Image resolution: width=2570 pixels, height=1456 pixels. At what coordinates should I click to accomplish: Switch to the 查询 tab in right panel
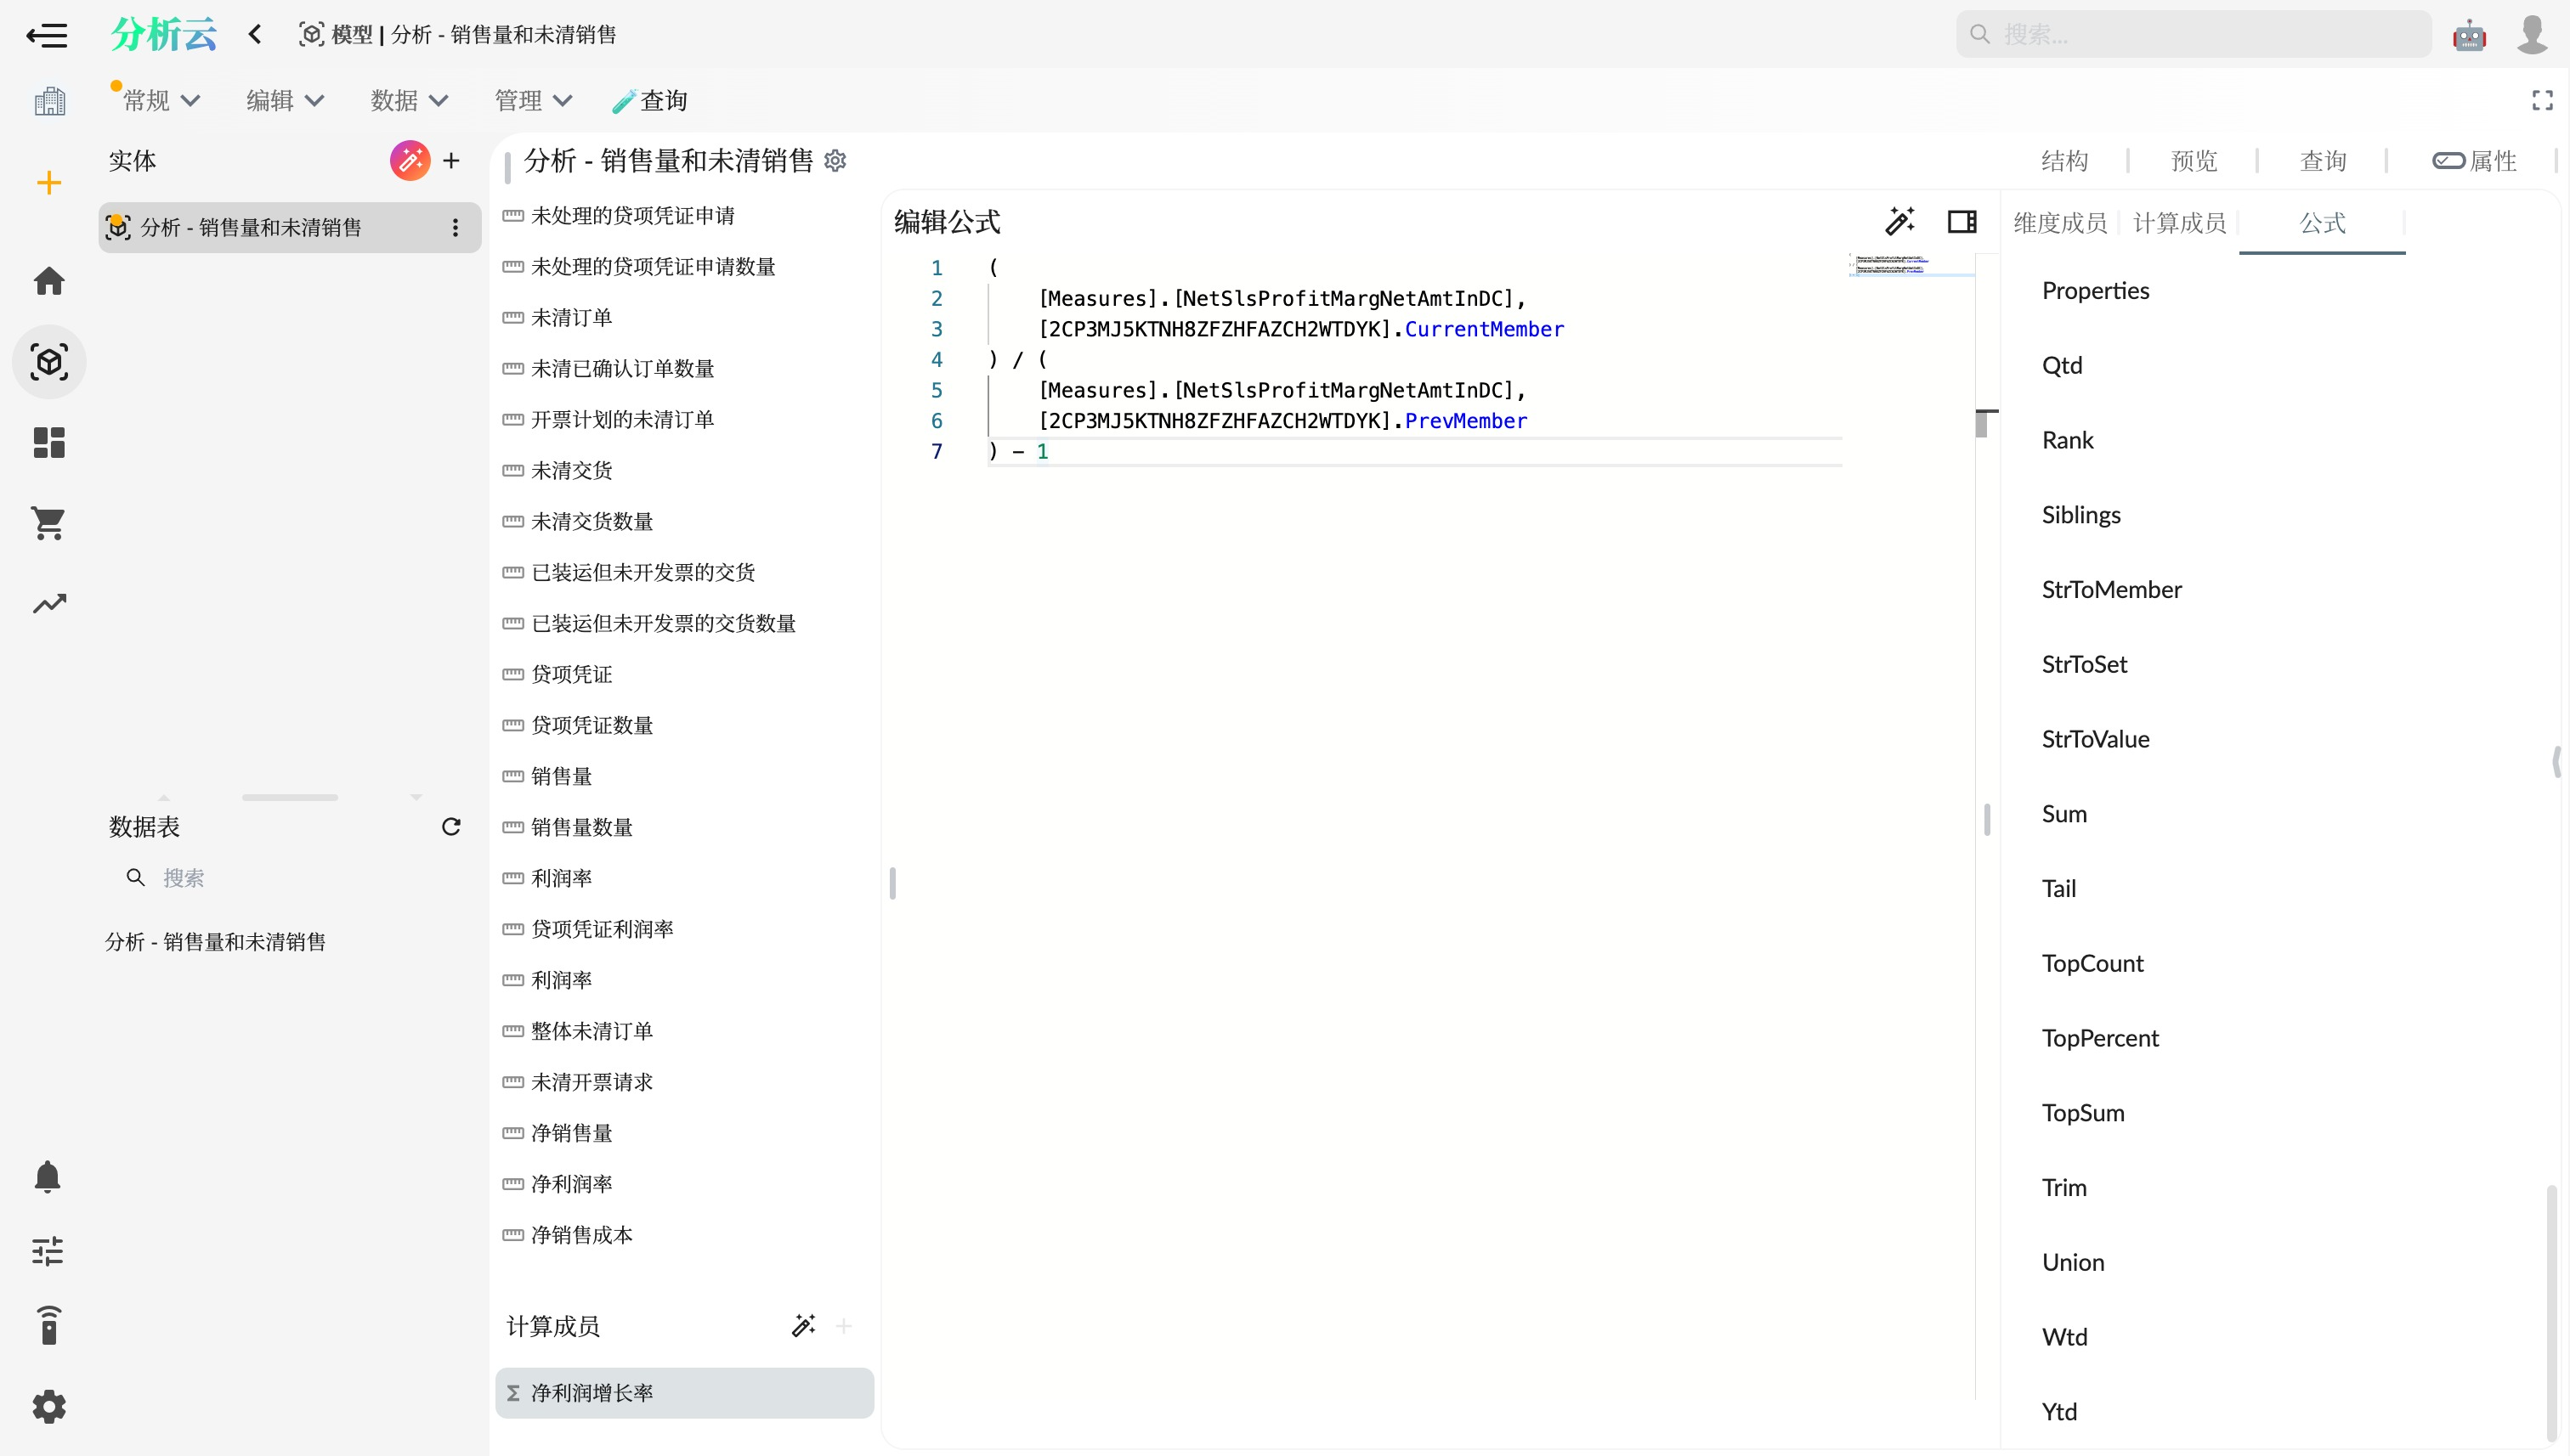(2323, 161)
